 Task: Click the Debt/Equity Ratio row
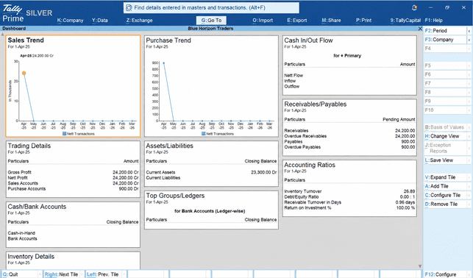coord(349,197)
